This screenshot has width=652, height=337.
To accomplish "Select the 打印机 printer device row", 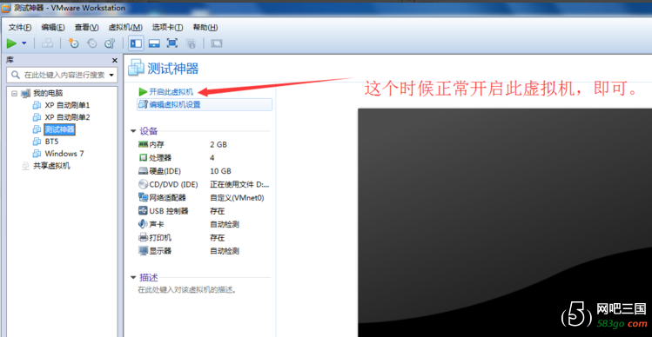I will [204, 237].
